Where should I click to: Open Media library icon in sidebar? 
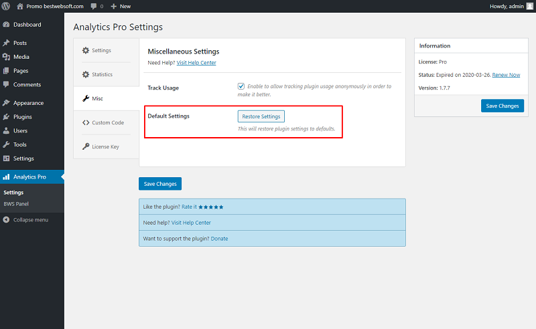(x=6, y=57)
